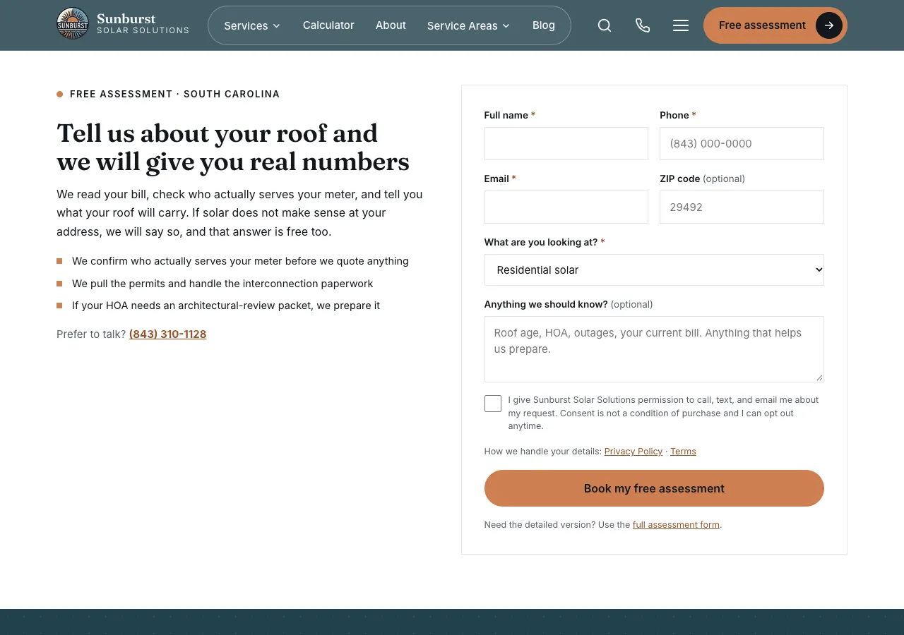Open the Calculator nav item
Viewport: 904px width, 635px height.
click(x=328, y=25)
